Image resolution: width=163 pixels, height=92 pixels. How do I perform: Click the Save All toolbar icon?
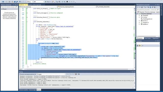coord(17,2)
